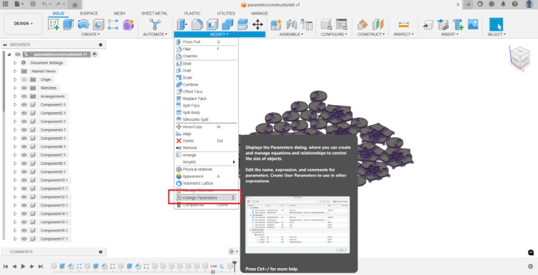Choose Volumetric Lattice menu entry
This screenshot has width=538, height=275.
(x=206, y=184)
